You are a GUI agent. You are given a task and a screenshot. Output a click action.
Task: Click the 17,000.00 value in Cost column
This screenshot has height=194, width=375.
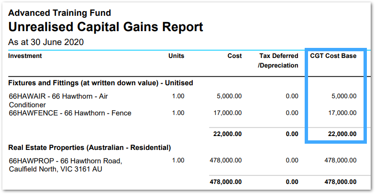(228, 113)
